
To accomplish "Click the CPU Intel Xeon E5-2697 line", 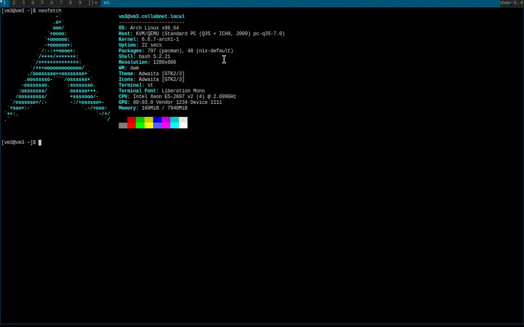I will pos(177,96).
